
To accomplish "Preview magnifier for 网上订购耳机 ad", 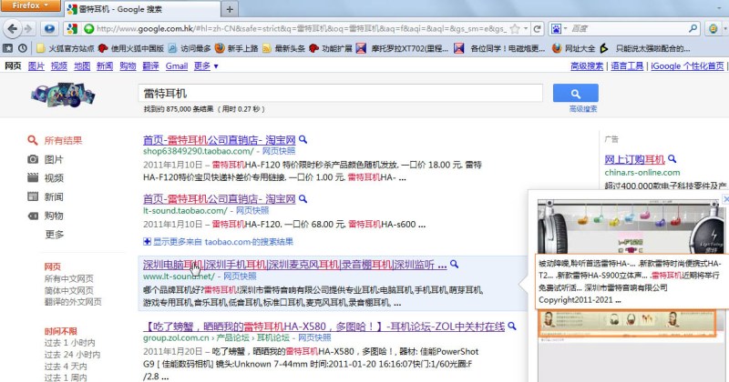I will tap(672, 159).
